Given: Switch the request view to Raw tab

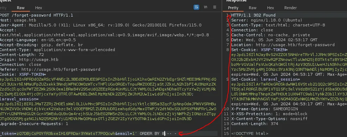Looking at the screenshot, I should [x=20, y=8].
